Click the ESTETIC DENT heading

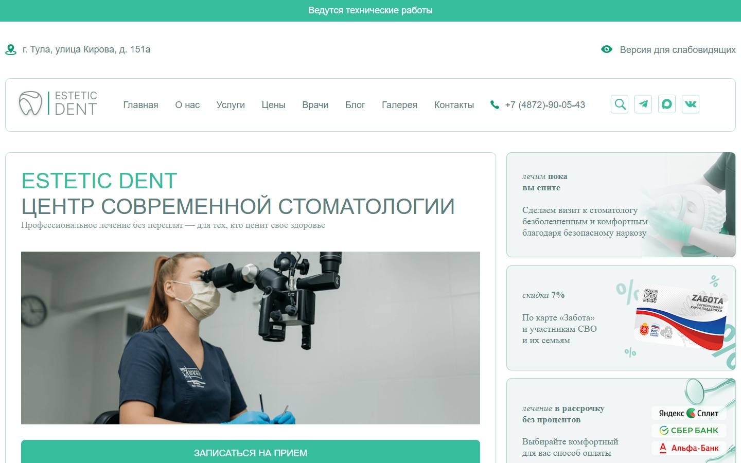coord(99,181)
